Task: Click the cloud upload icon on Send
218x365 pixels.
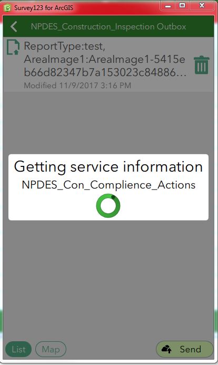Action: click(166, 349)
